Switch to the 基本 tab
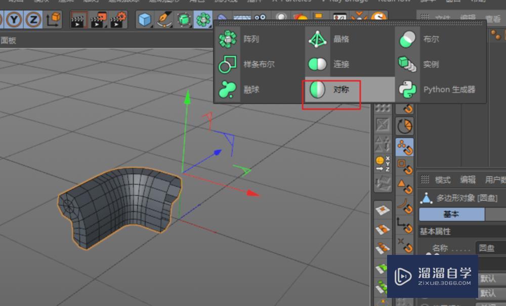This screenshot has height=306, width=506. 451,214
